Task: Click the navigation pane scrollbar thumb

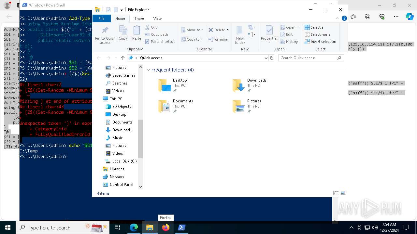Action: pos(141,139)
